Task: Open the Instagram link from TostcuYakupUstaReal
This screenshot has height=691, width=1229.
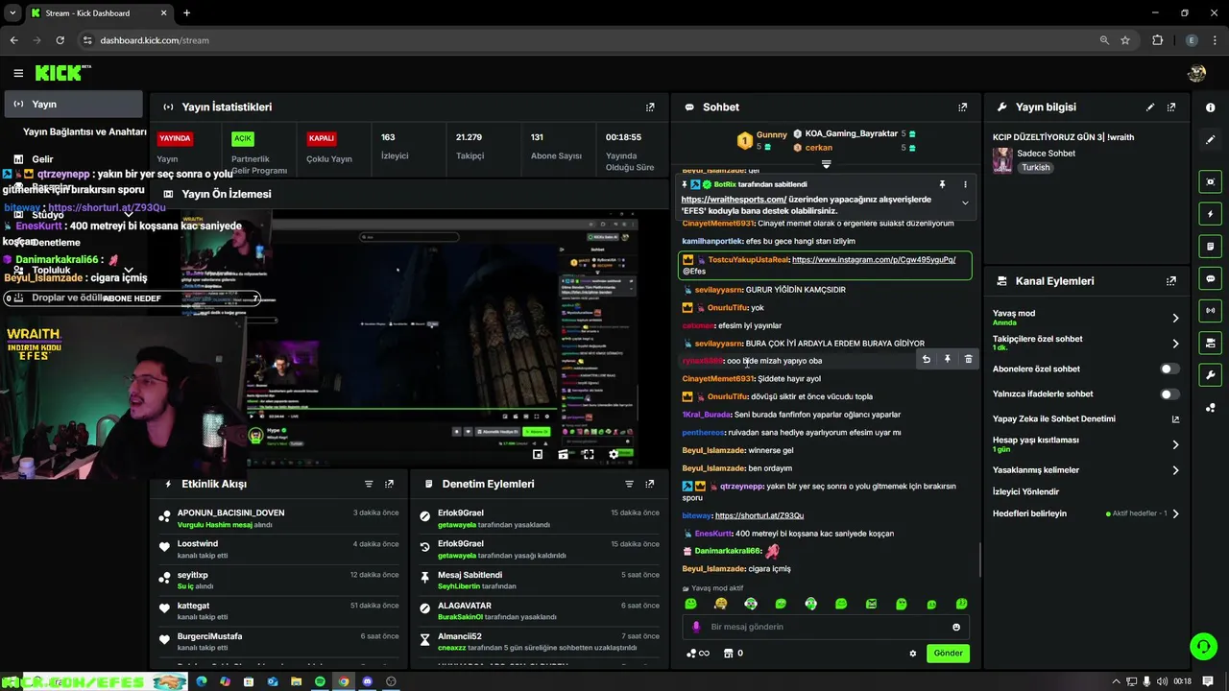Action: pyautogui.click(x=874, y=260)
